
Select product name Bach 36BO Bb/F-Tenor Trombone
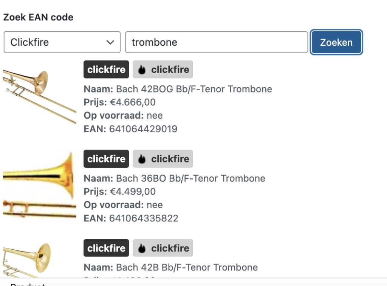click(x=190, y=178)
